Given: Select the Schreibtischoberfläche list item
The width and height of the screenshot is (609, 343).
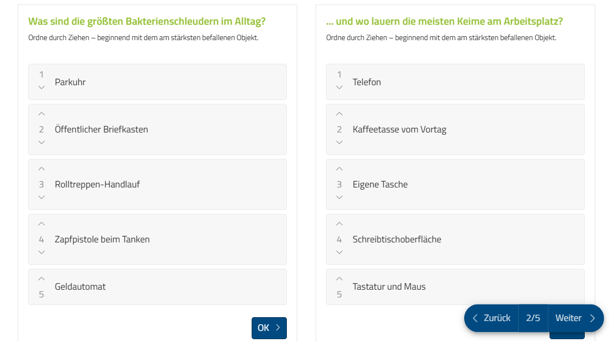Looking at the screenshot, I should 455,240.
